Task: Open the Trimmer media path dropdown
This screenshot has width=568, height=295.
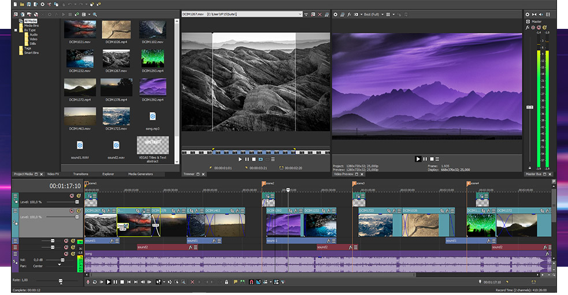Action: click(x=300, y=13)
